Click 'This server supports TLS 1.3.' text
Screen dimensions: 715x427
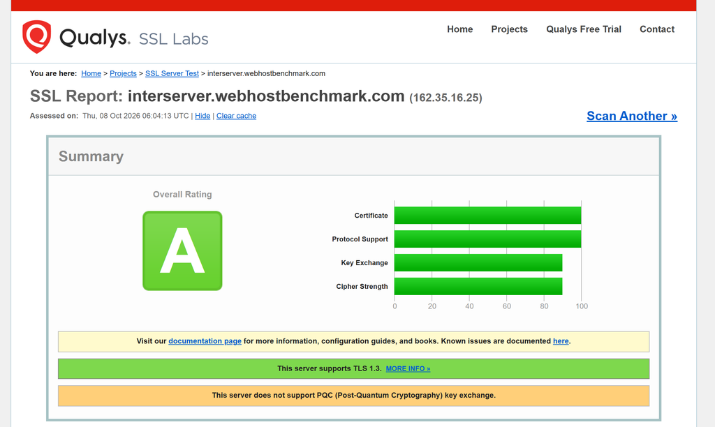click(x=330, y=368)
